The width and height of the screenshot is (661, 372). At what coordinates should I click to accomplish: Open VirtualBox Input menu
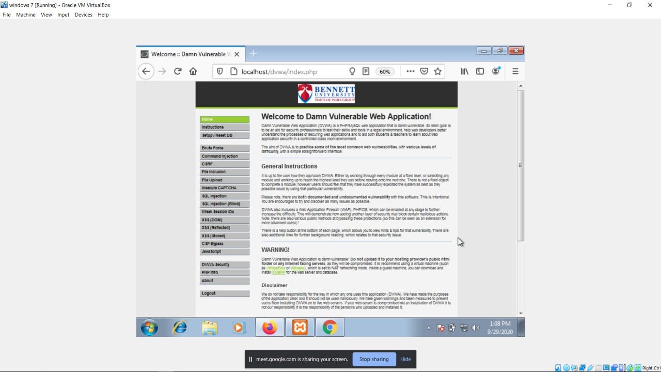pyautogui.click(x=63, y=15)
